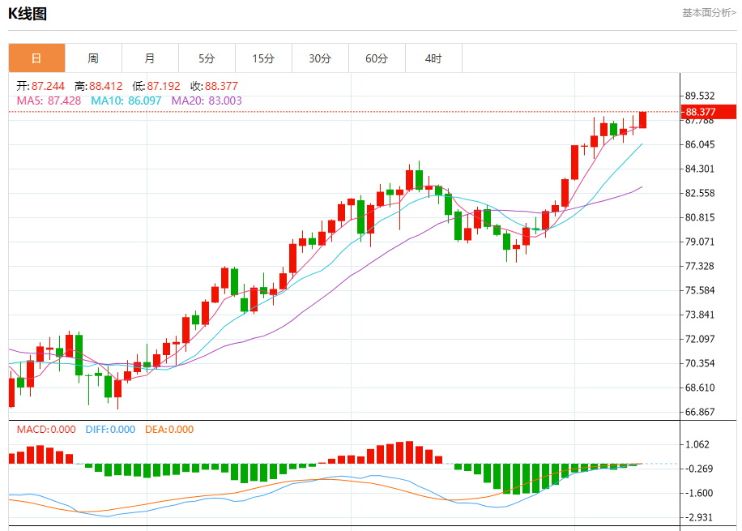The width and height of the screenshot is (742, 531).
Task: Click the red 88.377 current price label
Action: [709, 112]
